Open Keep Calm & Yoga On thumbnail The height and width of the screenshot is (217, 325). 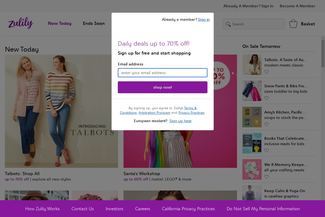(252, 193)
